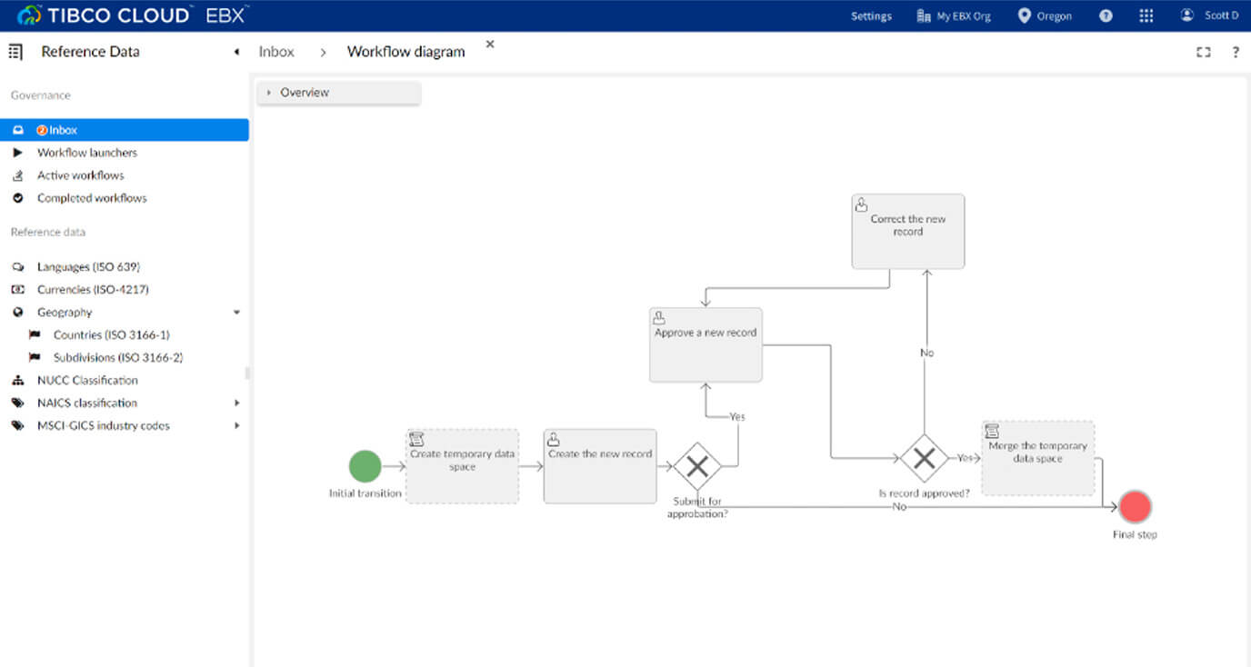Select the Correct the new record node
The width and height of the screenshot is (1251, 667).
click(x=908, y=231)
